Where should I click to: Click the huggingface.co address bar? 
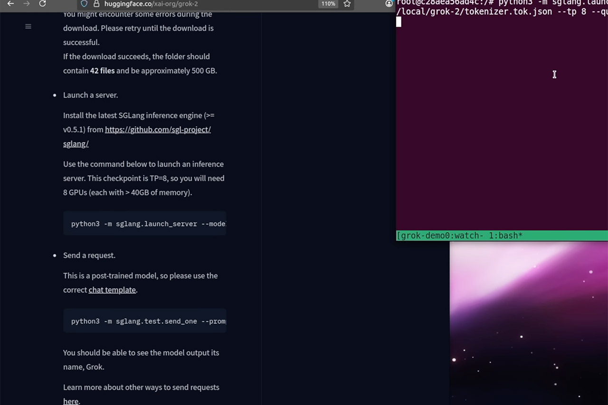[x=190, y=4]
